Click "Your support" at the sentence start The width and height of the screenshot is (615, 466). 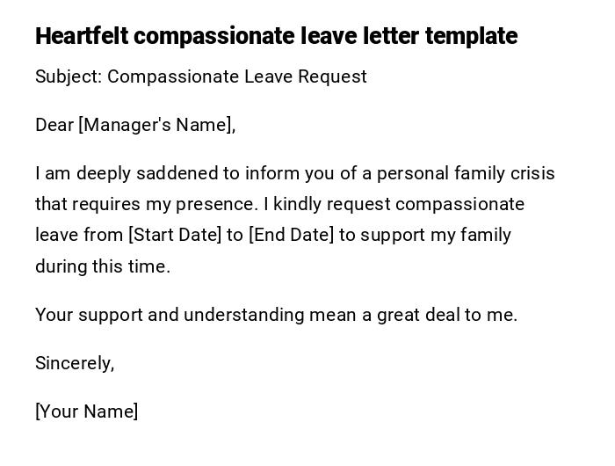[89, 315]
